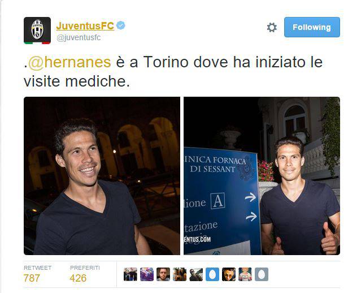The height and width of the screenshot is (293, 361).
Task: Open the gear settings menu
Action: [x=272, y=27]
